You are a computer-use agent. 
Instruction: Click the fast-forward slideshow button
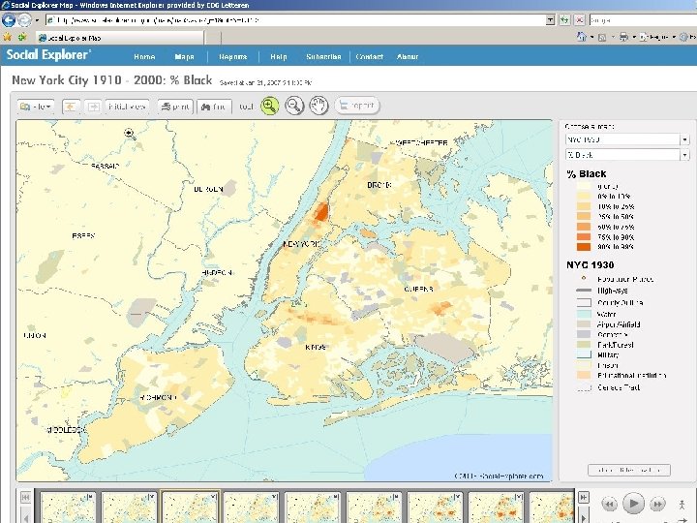(x=657, y=505)
